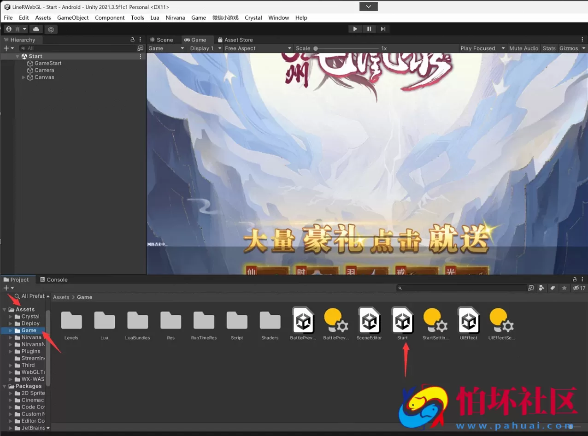This screenshot has height=436, width=588.
Task: Click the Pause button in the toolbar
Action: [x=369, y=29]
